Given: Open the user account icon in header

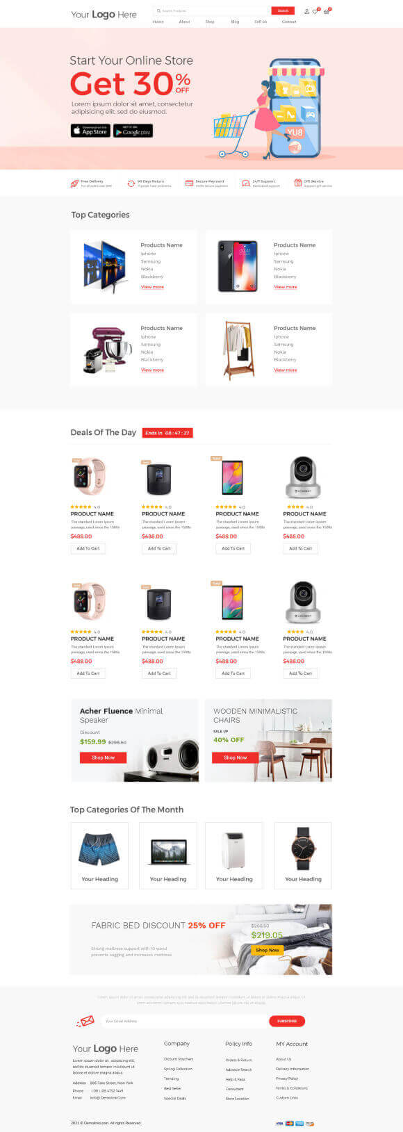Looking at the screenshot, I should click(306, 11).
